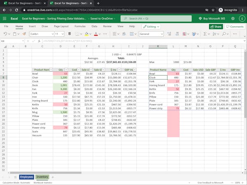Open the Qty column filter dropdown

66,70
